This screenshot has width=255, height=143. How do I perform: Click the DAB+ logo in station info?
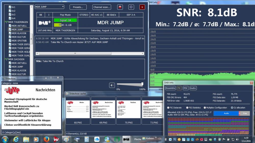[x=45, y=23]
